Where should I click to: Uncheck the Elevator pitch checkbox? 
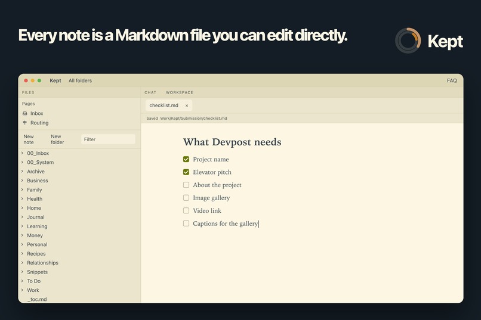coord(186,172)
